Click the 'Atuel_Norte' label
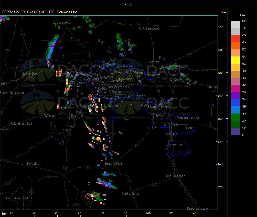This screenshot has height=217, width=257. click(x=136, y=96)
